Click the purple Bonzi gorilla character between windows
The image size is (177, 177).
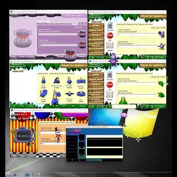pyautogui.click(x=113, y=60)
